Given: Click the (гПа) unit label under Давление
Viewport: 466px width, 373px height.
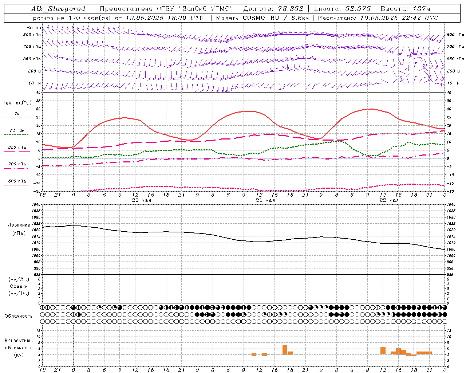Looking at the screenshot, I should (x=19, y=233).
